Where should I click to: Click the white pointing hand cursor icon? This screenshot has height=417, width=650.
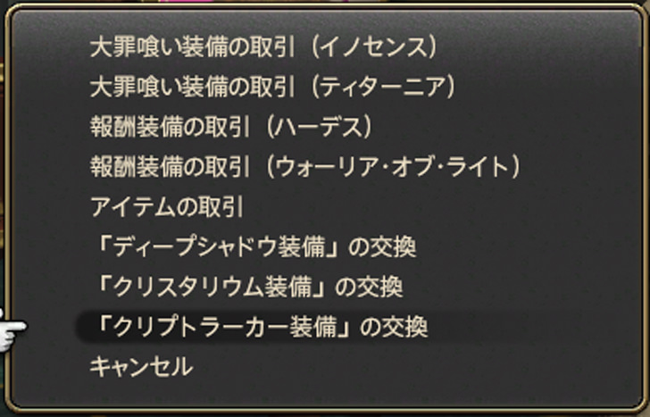tap(12, 330)
